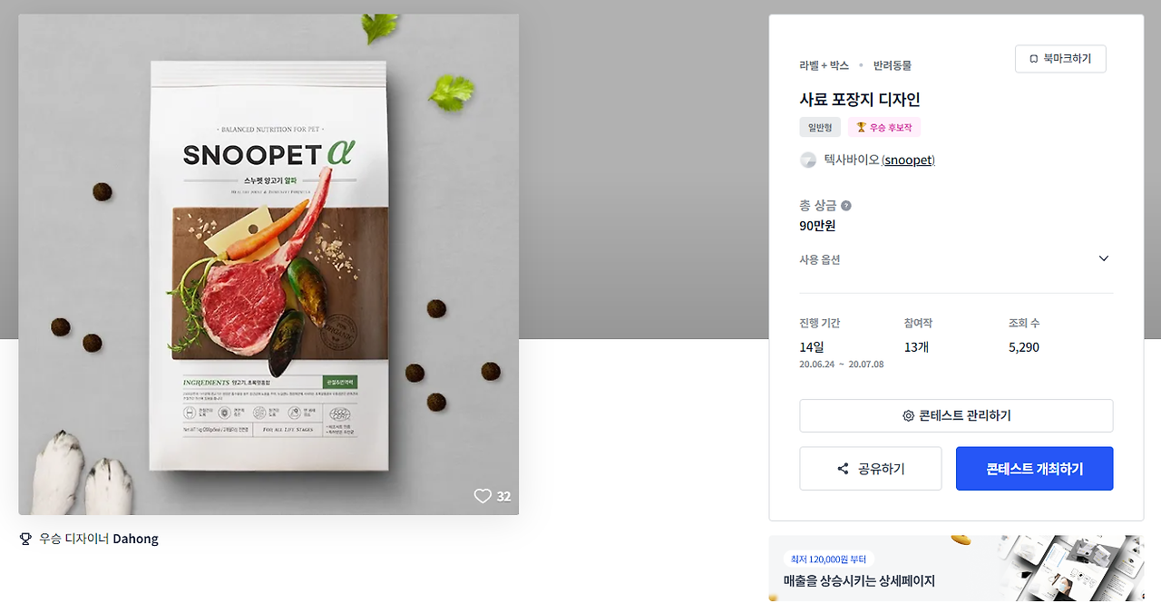The width and height of the screenshot is (1161, 603).
Task: Open the 사용 옵션 section label
Action: [820, 259]
